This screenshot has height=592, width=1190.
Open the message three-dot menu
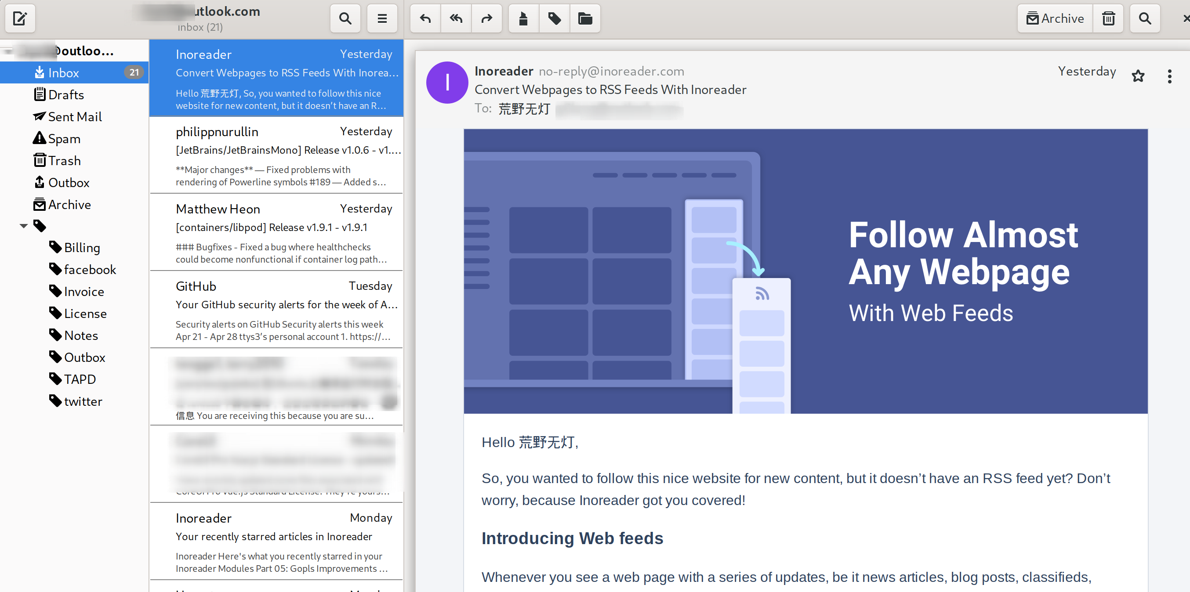(1169, 76)
